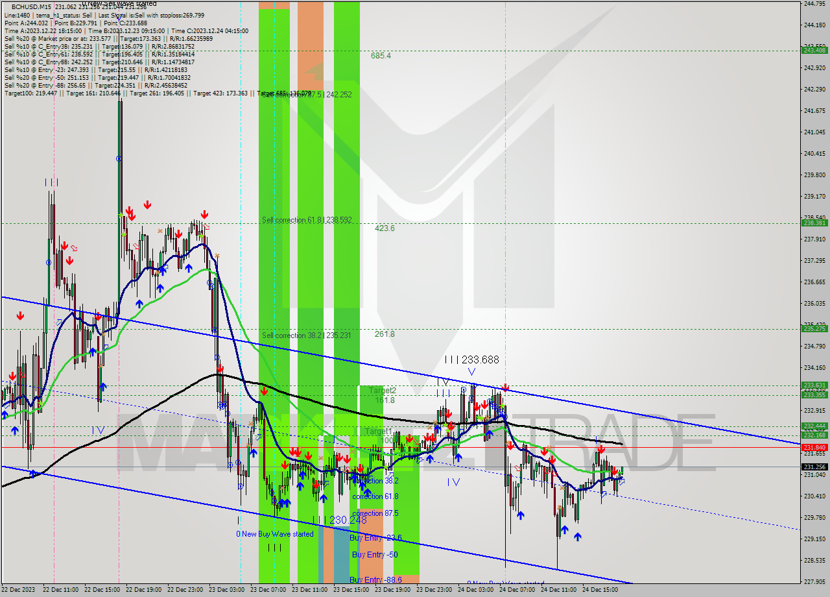The height and width of the screenshot is (597, 830).
Task: Click the '423.6' Fibonacci label
Action: [x=385, y=228]
